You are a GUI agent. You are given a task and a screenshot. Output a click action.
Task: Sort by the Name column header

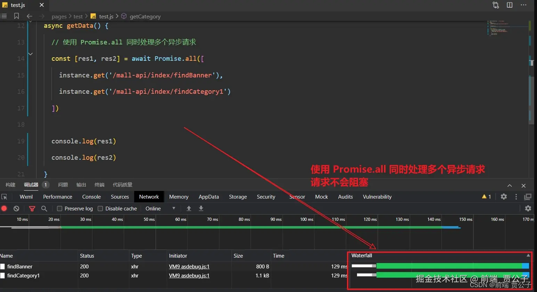[x=39, y=256]
